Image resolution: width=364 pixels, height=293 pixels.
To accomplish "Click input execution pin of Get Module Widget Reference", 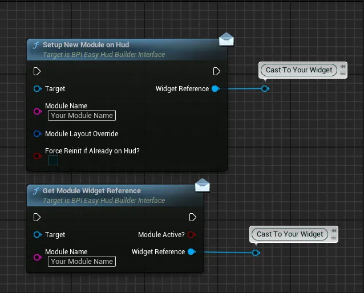I will coord(37,217).
